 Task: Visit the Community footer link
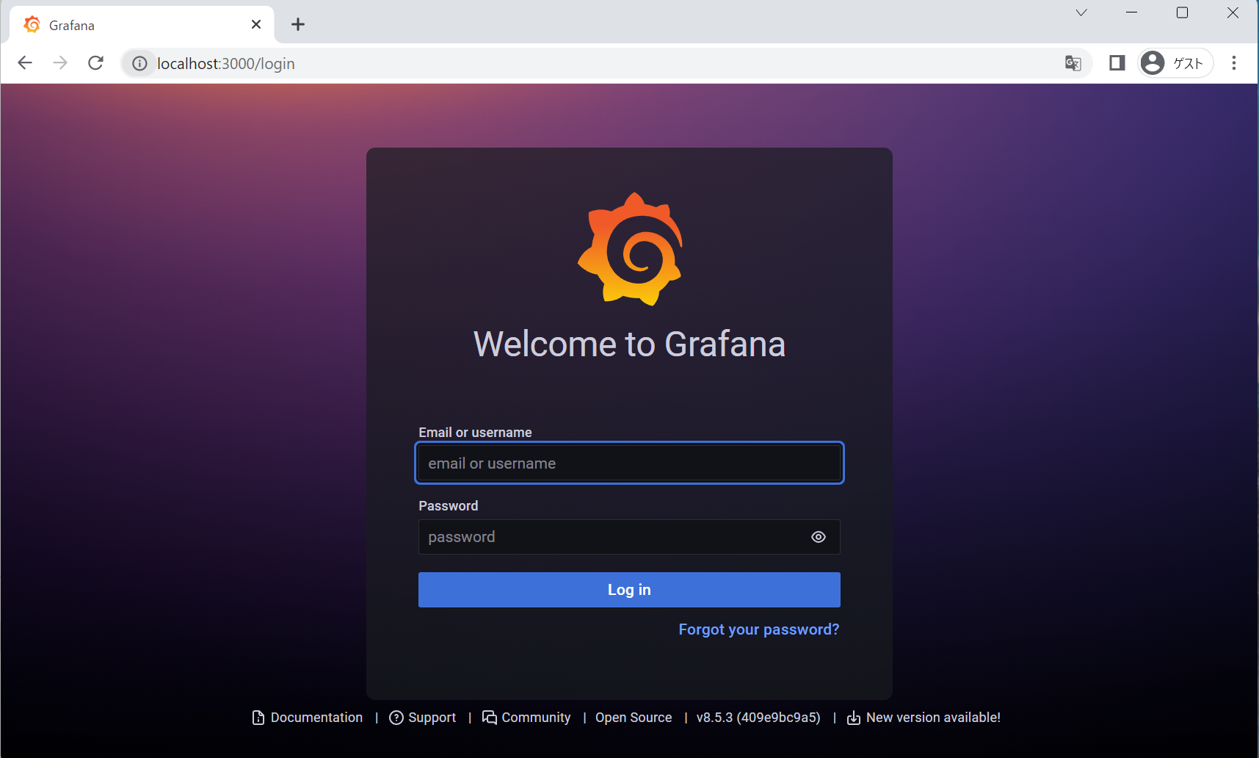pyautogui.click(x=526, y=718)
